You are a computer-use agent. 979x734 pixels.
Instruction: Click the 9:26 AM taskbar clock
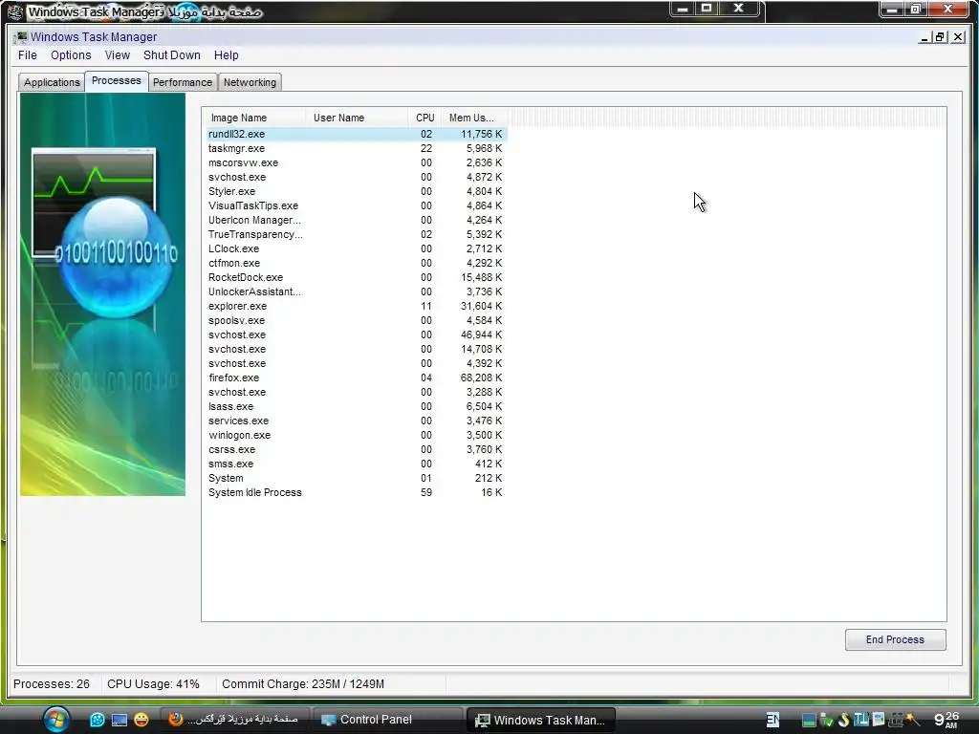pos(946,720)
